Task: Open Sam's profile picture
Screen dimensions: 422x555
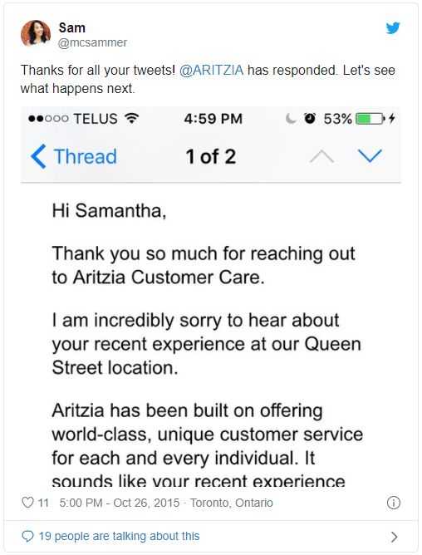Action: click(36, 34)
